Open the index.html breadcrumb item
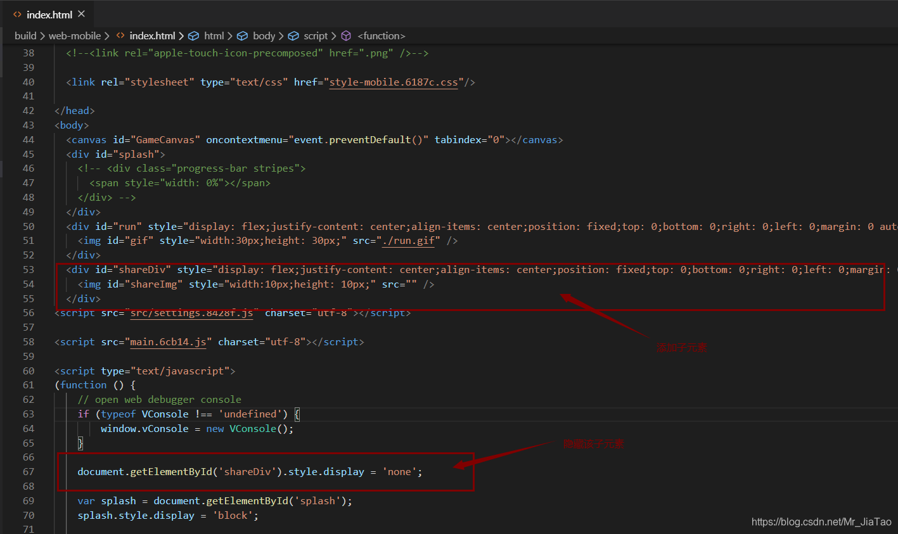898x534 pixels. 152,36
